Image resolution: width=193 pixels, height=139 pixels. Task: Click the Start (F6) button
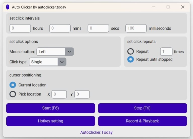coord(51,108)
